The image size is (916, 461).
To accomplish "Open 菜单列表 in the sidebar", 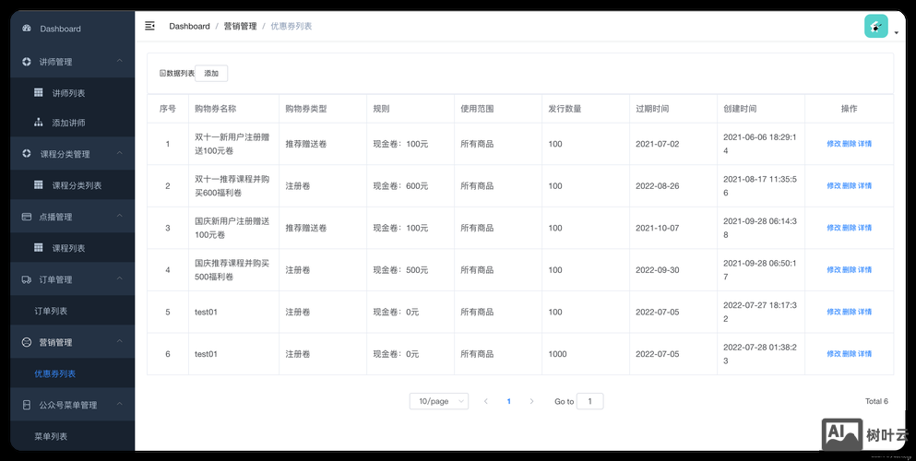I will pos(51,436).
